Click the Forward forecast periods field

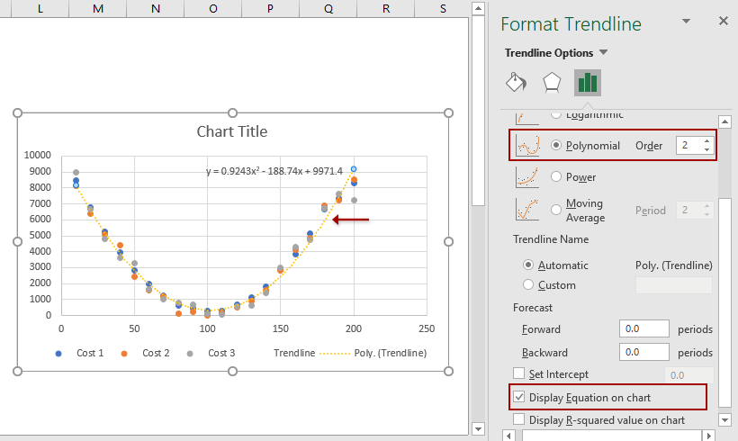tap(643, 328)
